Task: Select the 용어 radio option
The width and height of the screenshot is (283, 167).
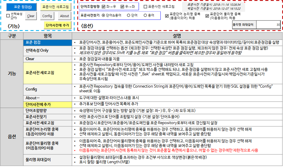Action: click(x=145, y=15)
